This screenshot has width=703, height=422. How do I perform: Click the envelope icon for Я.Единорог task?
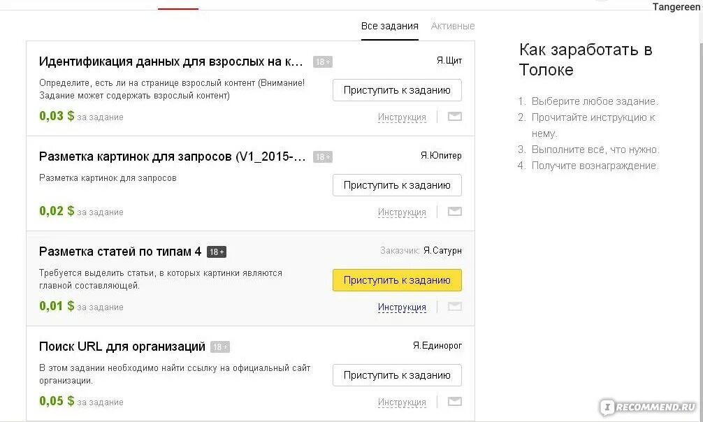(x=455, y=402)
